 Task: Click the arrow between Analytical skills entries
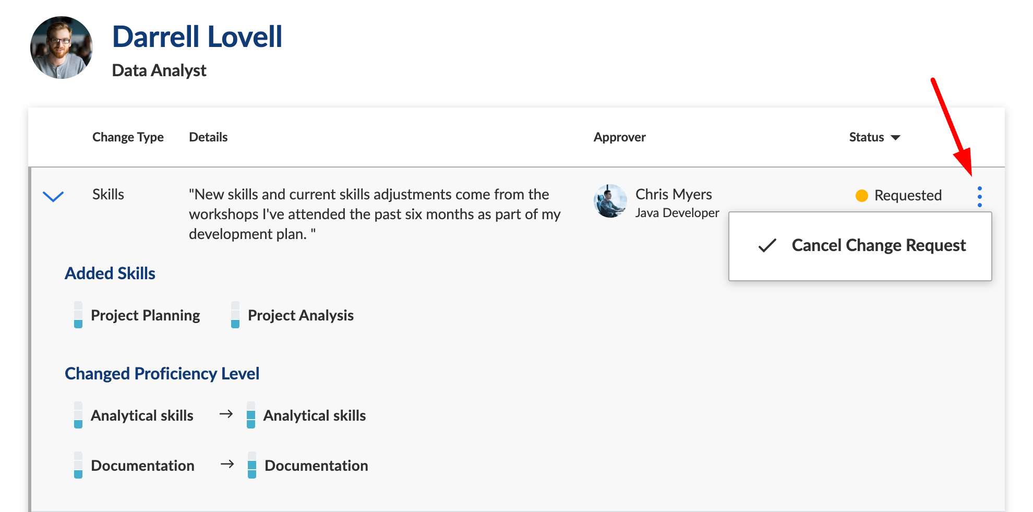[226, 414]
